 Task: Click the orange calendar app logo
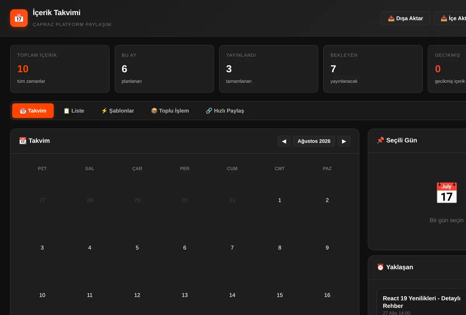(x=19, y=18)
